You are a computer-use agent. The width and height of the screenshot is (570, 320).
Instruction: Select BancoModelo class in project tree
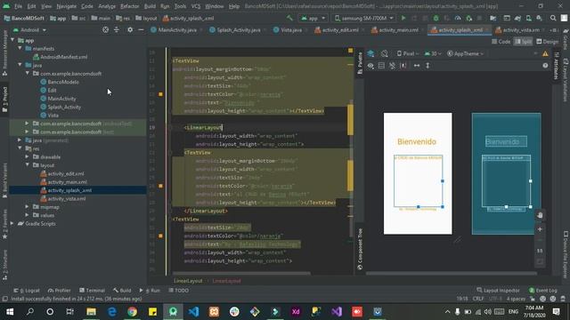tap(63, 82)
